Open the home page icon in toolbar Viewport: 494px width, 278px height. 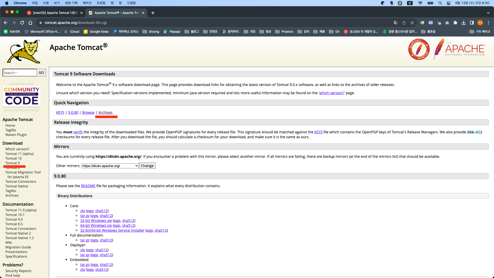point(30,23)
